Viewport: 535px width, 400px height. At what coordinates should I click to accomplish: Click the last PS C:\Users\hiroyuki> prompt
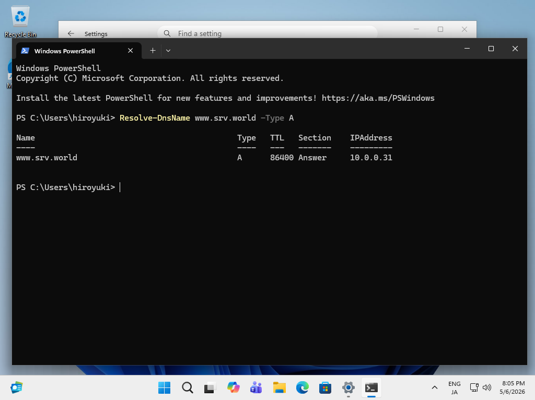point(65,187)
